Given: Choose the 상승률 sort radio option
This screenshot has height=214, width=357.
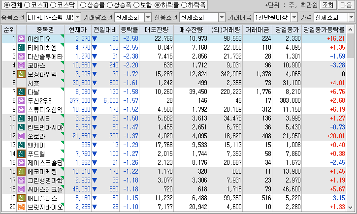Looking at the screenshot, I should [83, 5].
